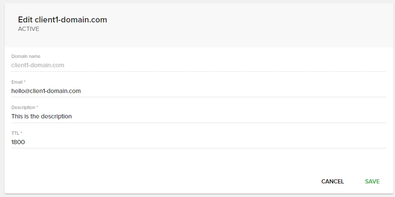Click the Cancel button
The width and height of the screenshot is (395, 197).
click(332, 181)
